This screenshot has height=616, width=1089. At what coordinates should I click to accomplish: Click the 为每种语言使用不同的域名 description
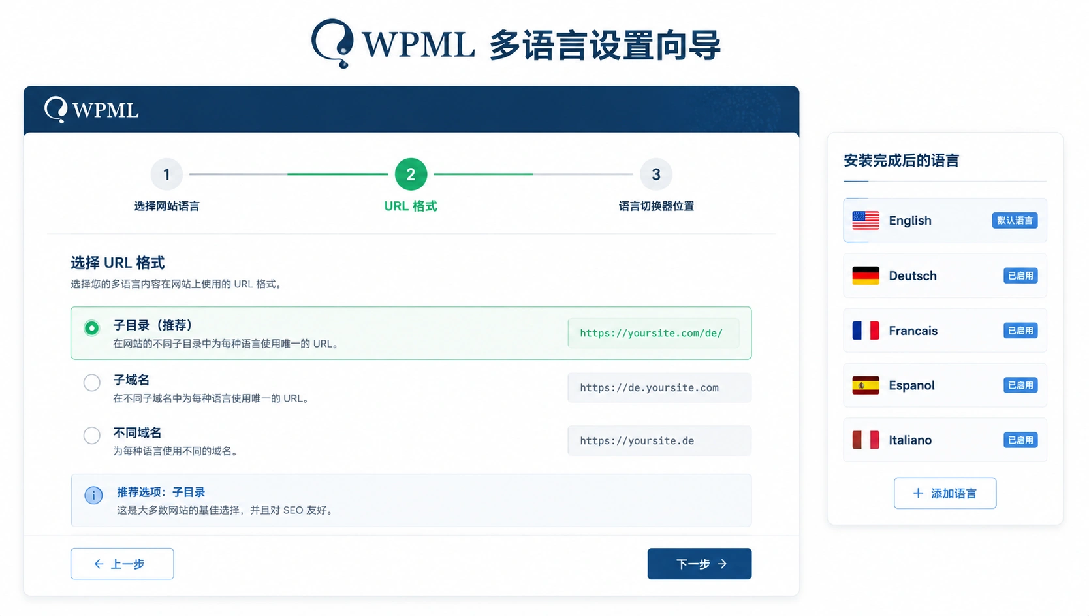pos(176,451)
